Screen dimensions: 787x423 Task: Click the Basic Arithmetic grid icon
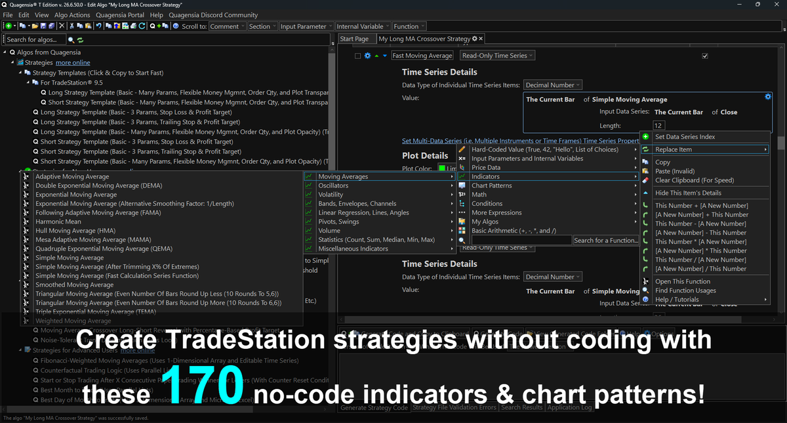[x=462, y=231]
